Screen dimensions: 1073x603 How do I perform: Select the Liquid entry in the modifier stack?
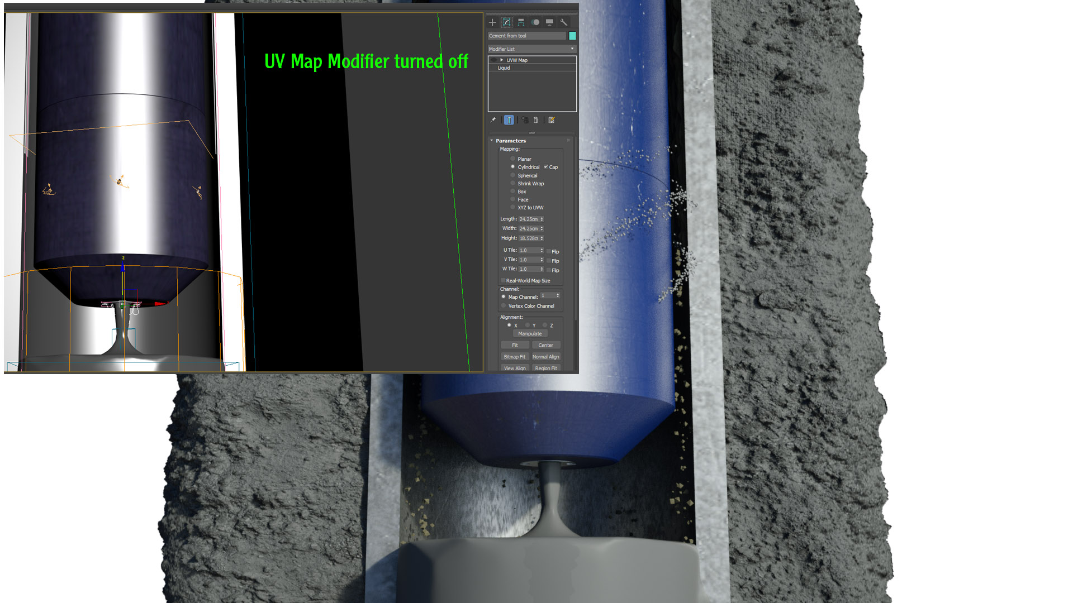504,68
